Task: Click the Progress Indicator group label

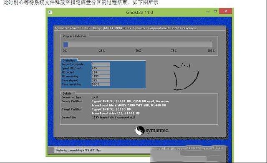Action: [x=74, y=36]
